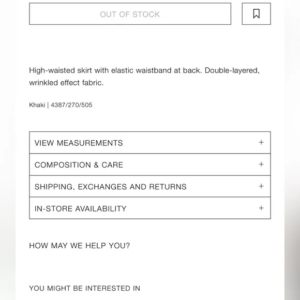Expand the In-Store Availability section

click(x=150, y=208)
